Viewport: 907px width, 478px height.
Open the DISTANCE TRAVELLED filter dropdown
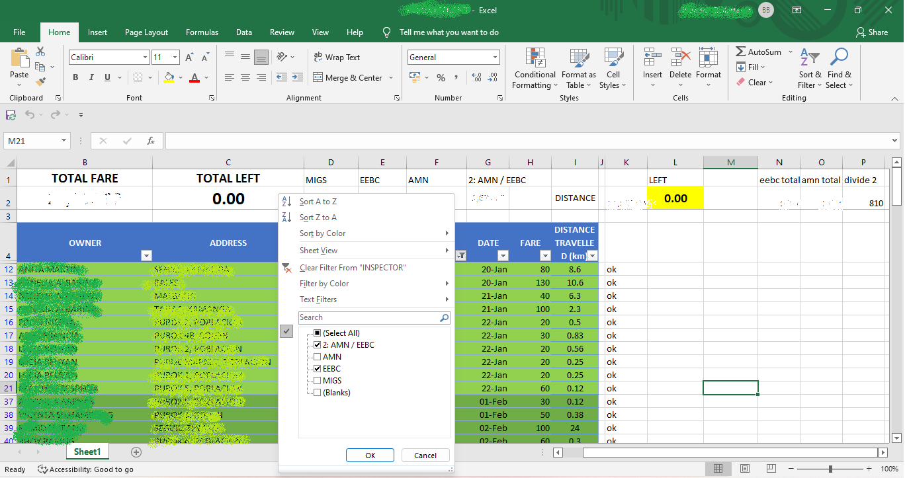tap(592, 256)
